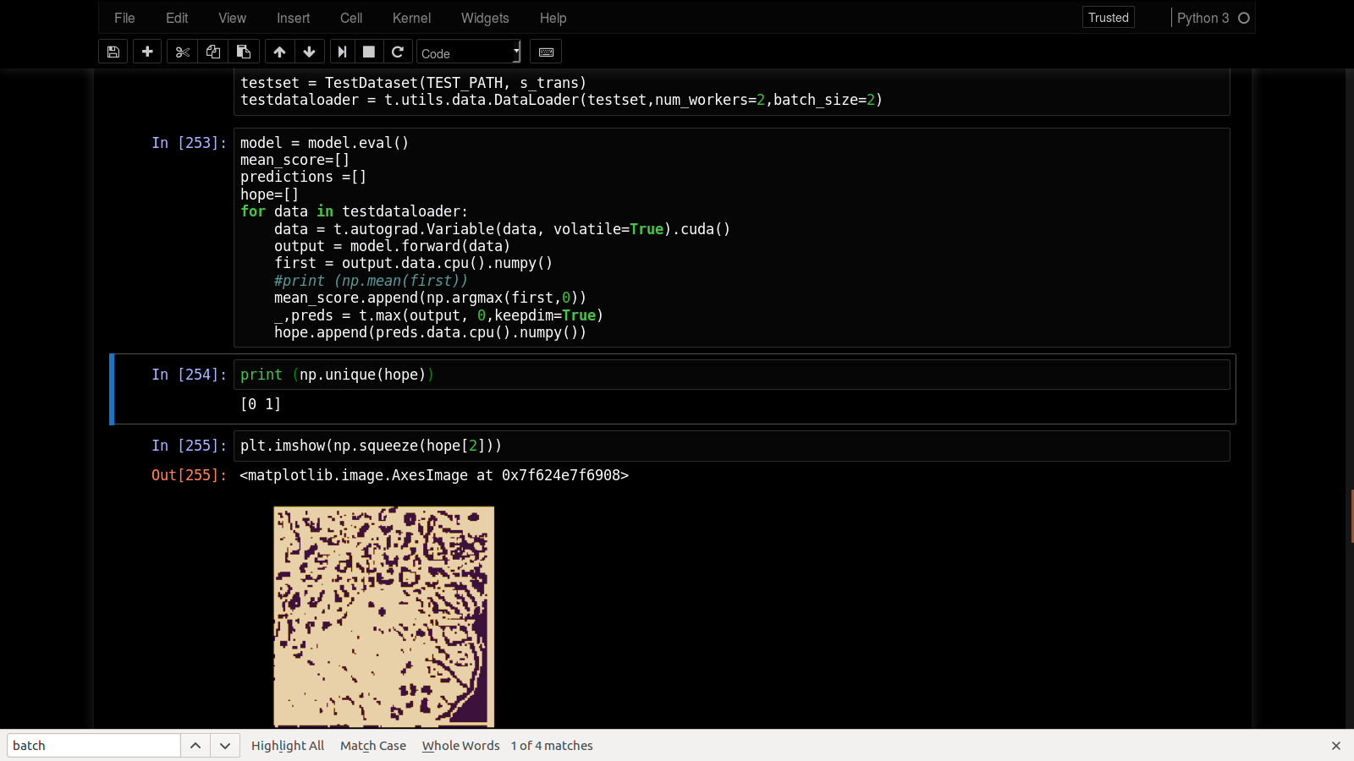
Task: Enable Match Case search option
Action: coord(372,746)
